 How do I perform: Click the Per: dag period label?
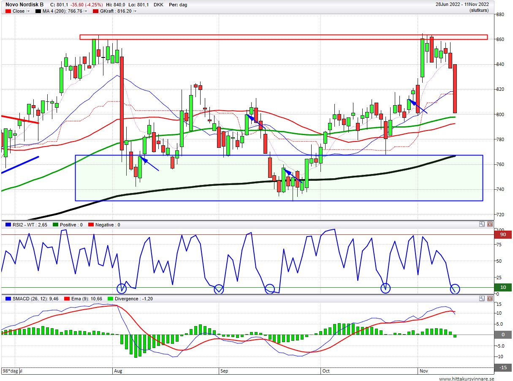178,5
